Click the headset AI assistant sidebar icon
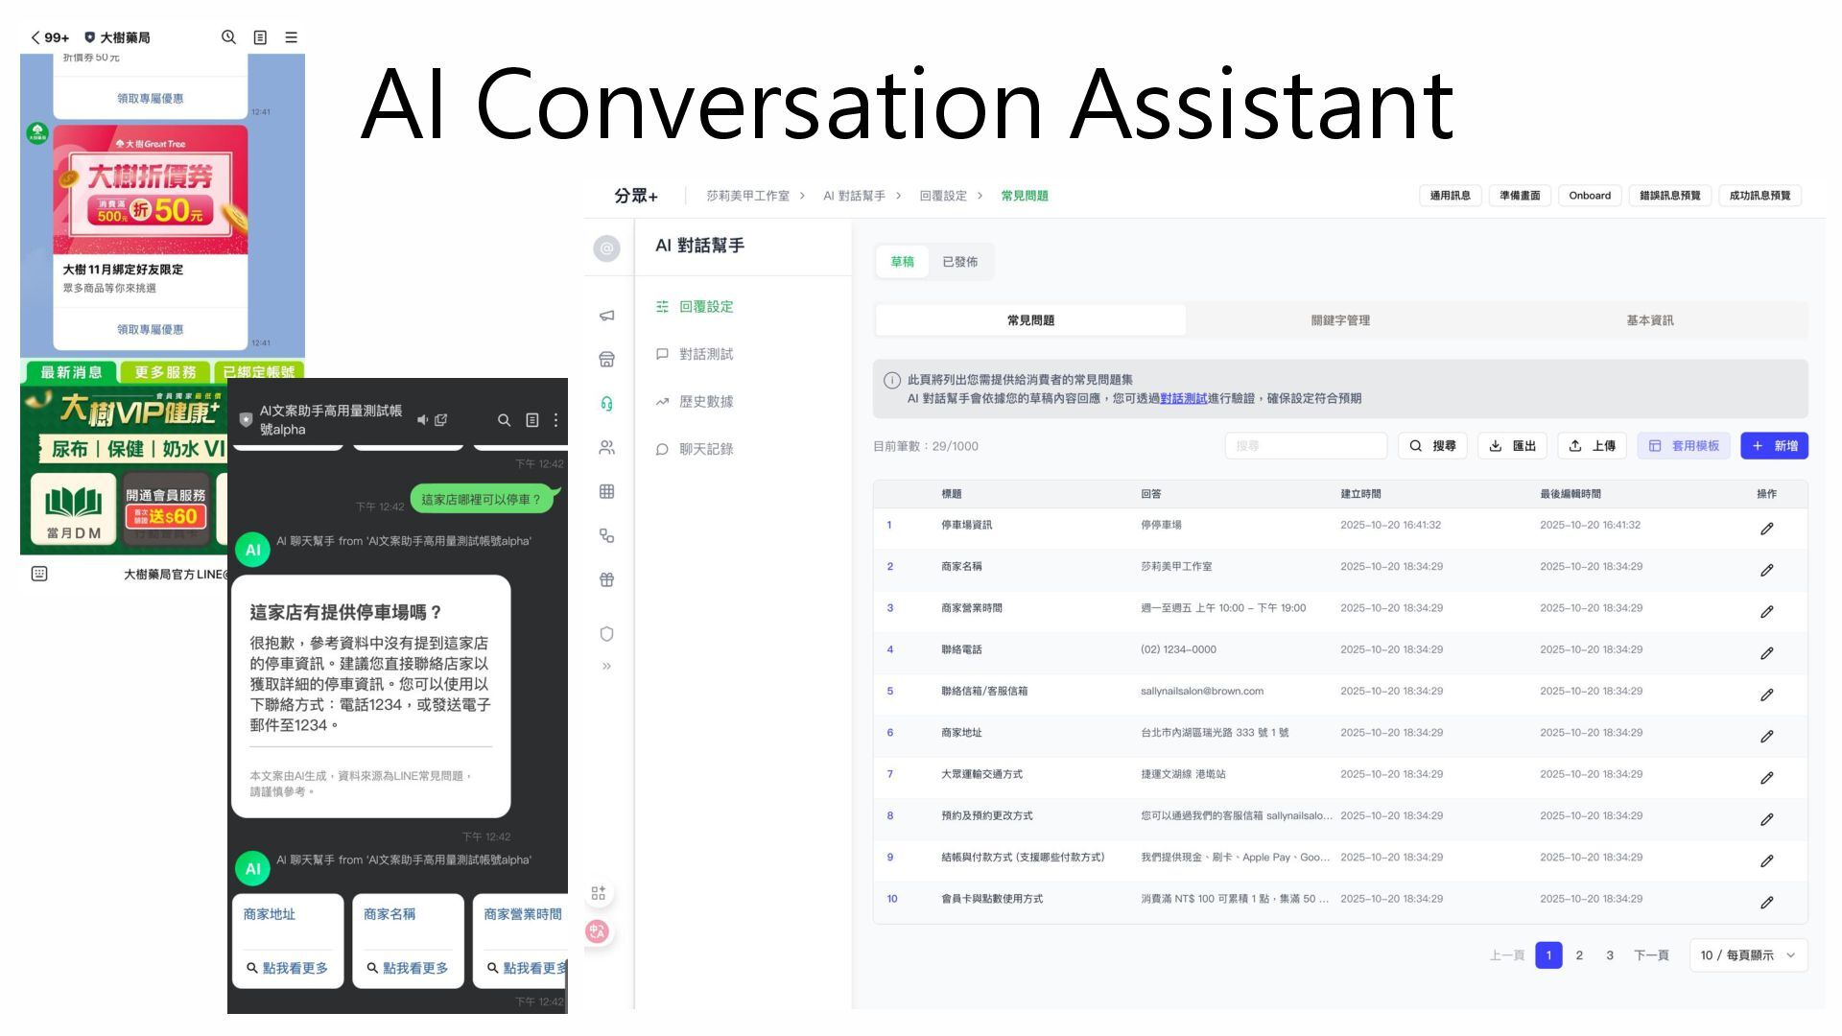This screenshot has height=1036, width=1842. (606, 404)
